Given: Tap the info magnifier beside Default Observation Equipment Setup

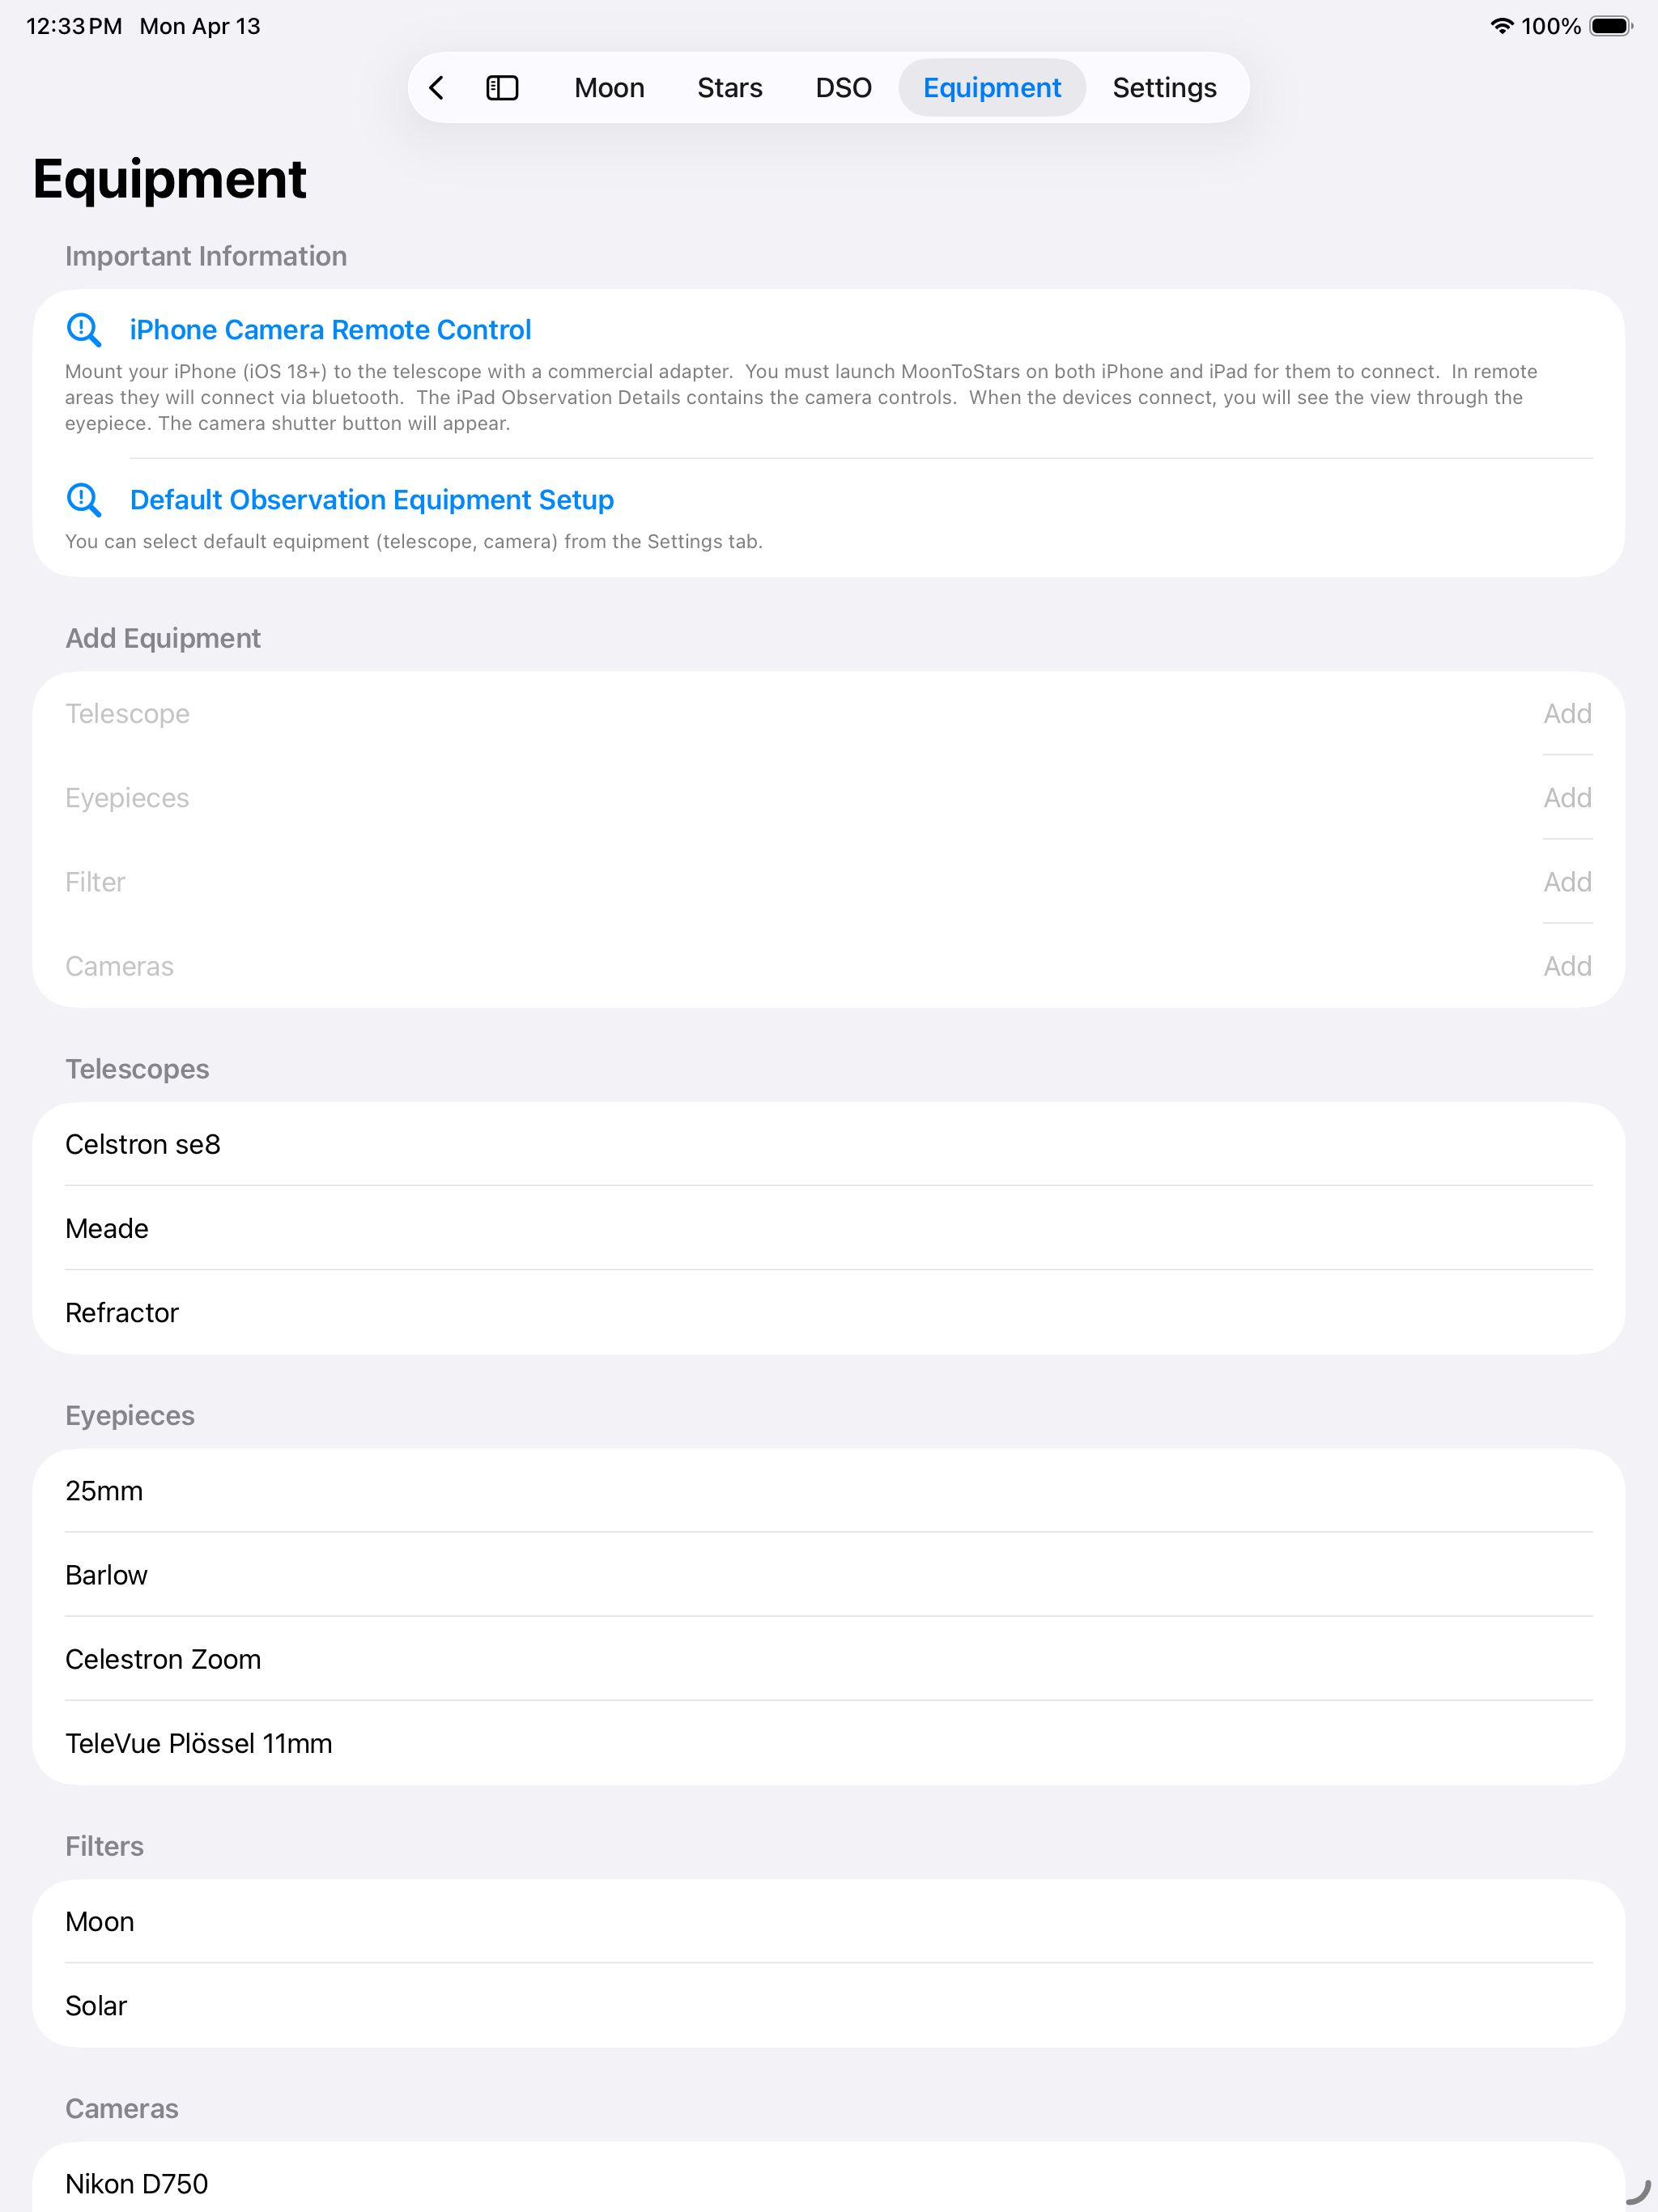Looking at the screenshot, I should click(x=84, y=500).
